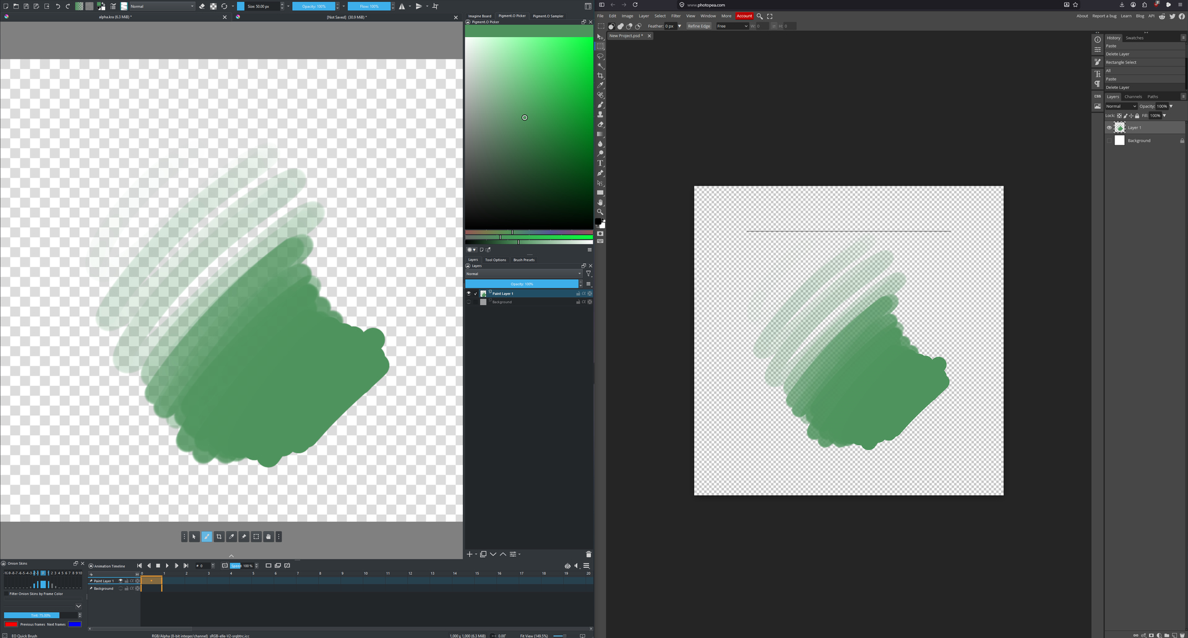Switch to the alpha.kra document tab
The height and width of the screenshot is (638, 1188).
point(115,17)
